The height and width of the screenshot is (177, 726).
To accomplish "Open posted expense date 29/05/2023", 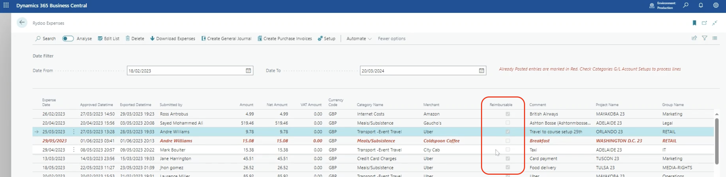I will pos(55,141).
